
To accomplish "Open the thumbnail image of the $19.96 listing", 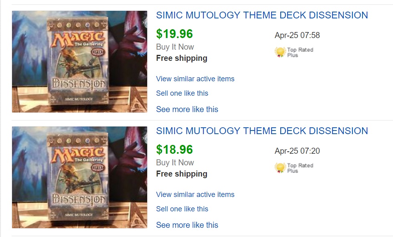I will tap(79, 61).
